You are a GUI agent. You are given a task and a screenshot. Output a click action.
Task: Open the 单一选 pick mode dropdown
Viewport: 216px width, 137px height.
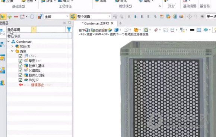211,17
